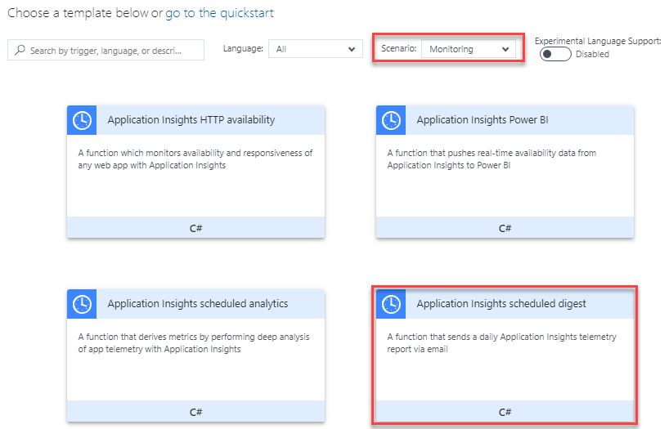Click C# footer on scheduled digest card
This screenshot has height=429, width=669.
click(505, 412)
